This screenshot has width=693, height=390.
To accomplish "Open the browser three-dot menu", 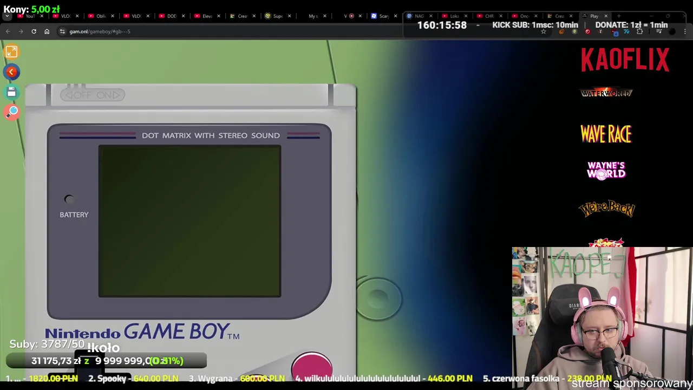I will pyautogui.click(x=685, y=32).
